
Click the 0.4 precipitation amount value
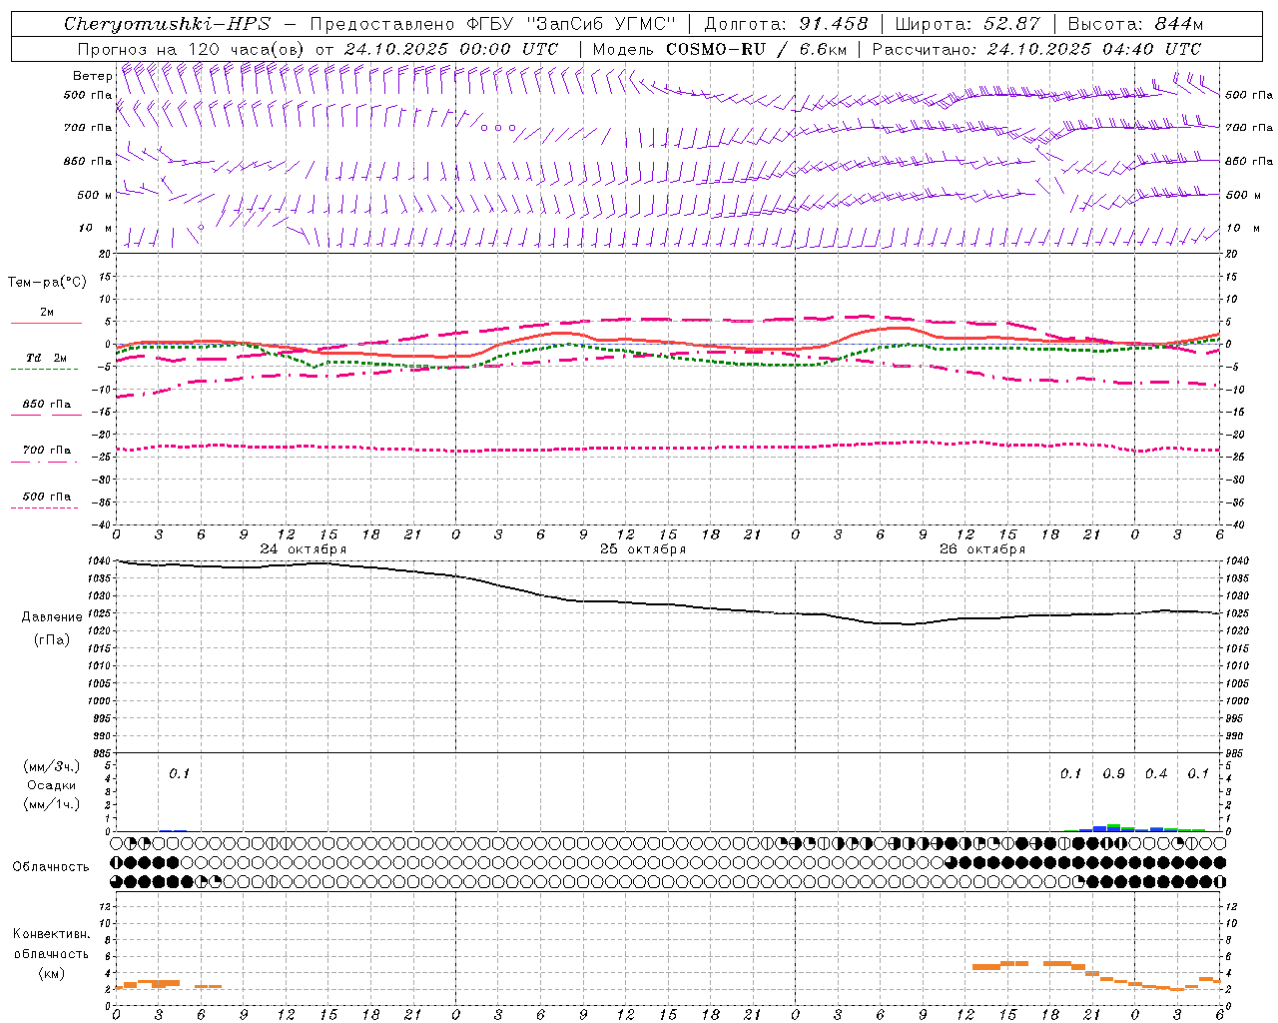coord(1156,774)
